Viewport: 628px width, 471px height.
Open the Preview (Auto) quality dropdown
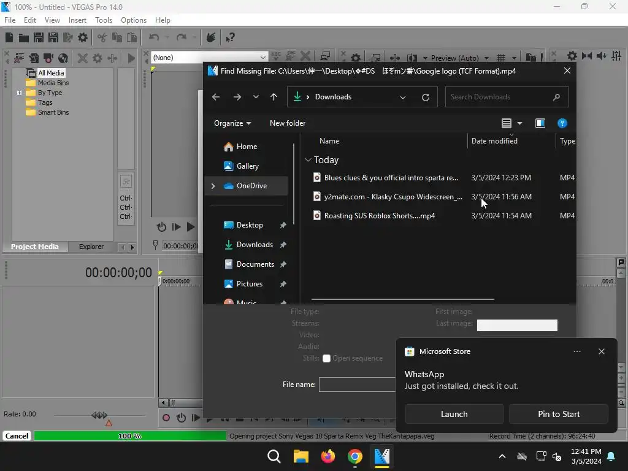[486, 58]
